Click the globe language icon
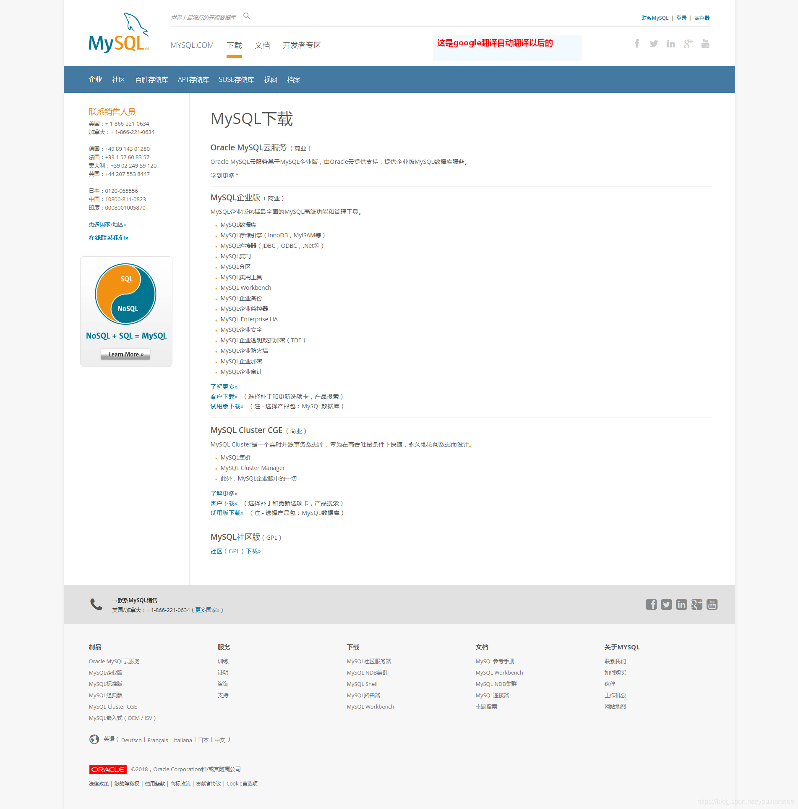This screenshot has height=809, width=798. (x=94, y=739)
